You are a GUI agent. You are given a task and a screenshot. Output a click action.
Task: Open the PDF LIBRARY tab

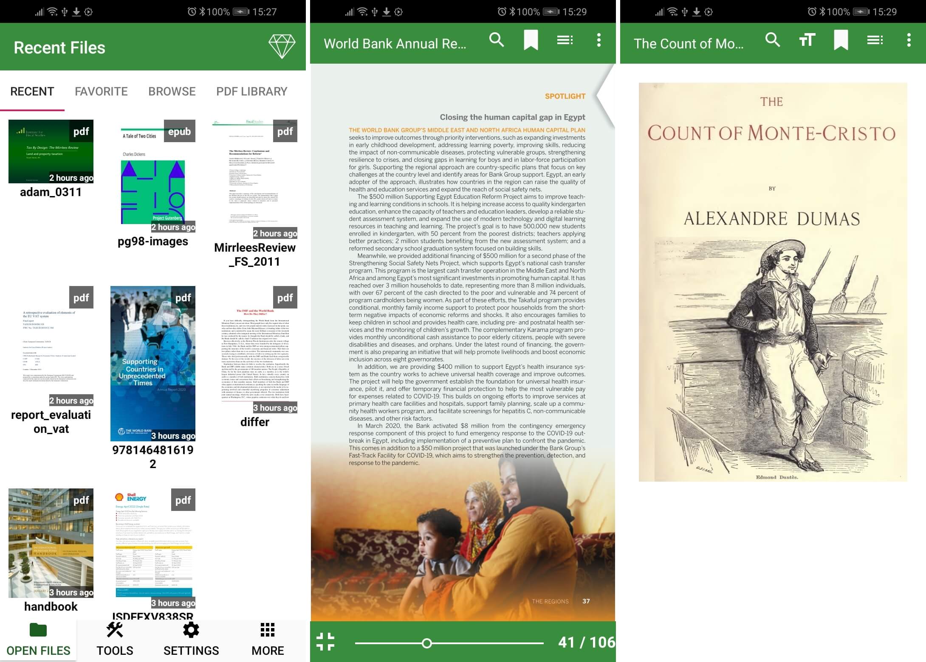(252, 91)
